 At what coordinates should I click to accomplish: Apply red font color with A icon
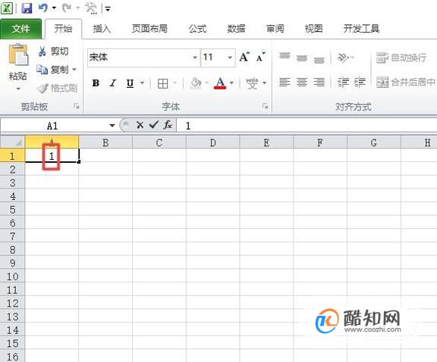[220, 83]
